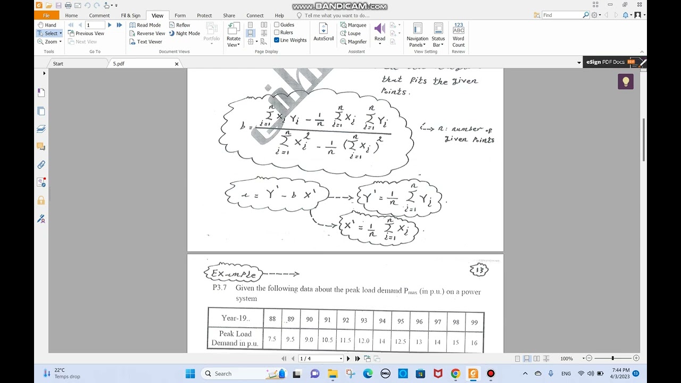This screenshot has height=383, width=681.
Task: Select continuous facing display layout
Action: (264, 34)
